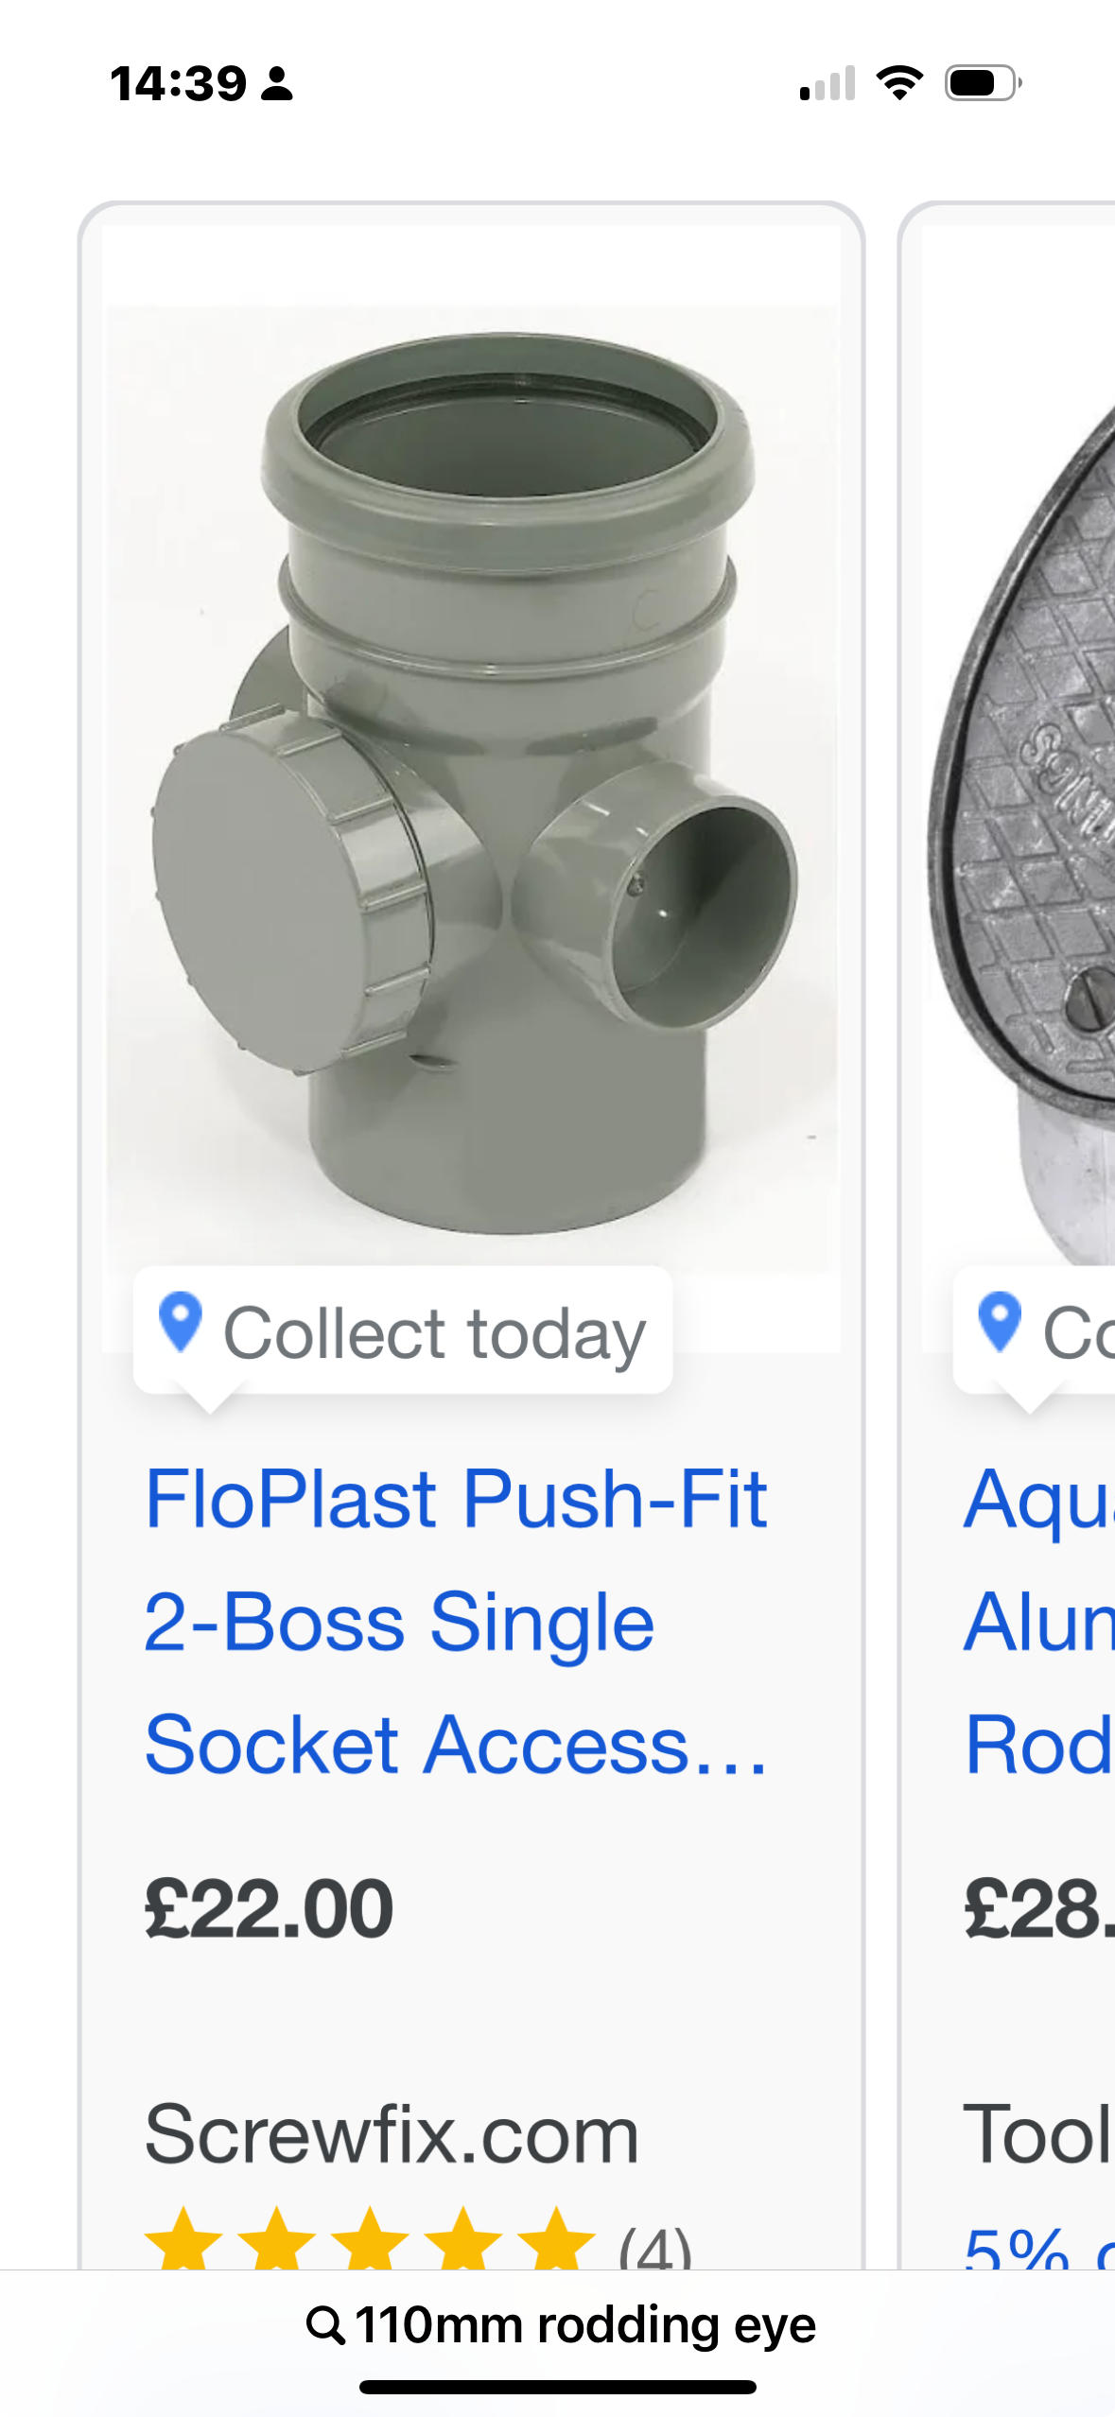Tap the person icon beside the time
The height and width of the screenshot is (2417, 1115).
pyautogui.click(x=277, y=83)
